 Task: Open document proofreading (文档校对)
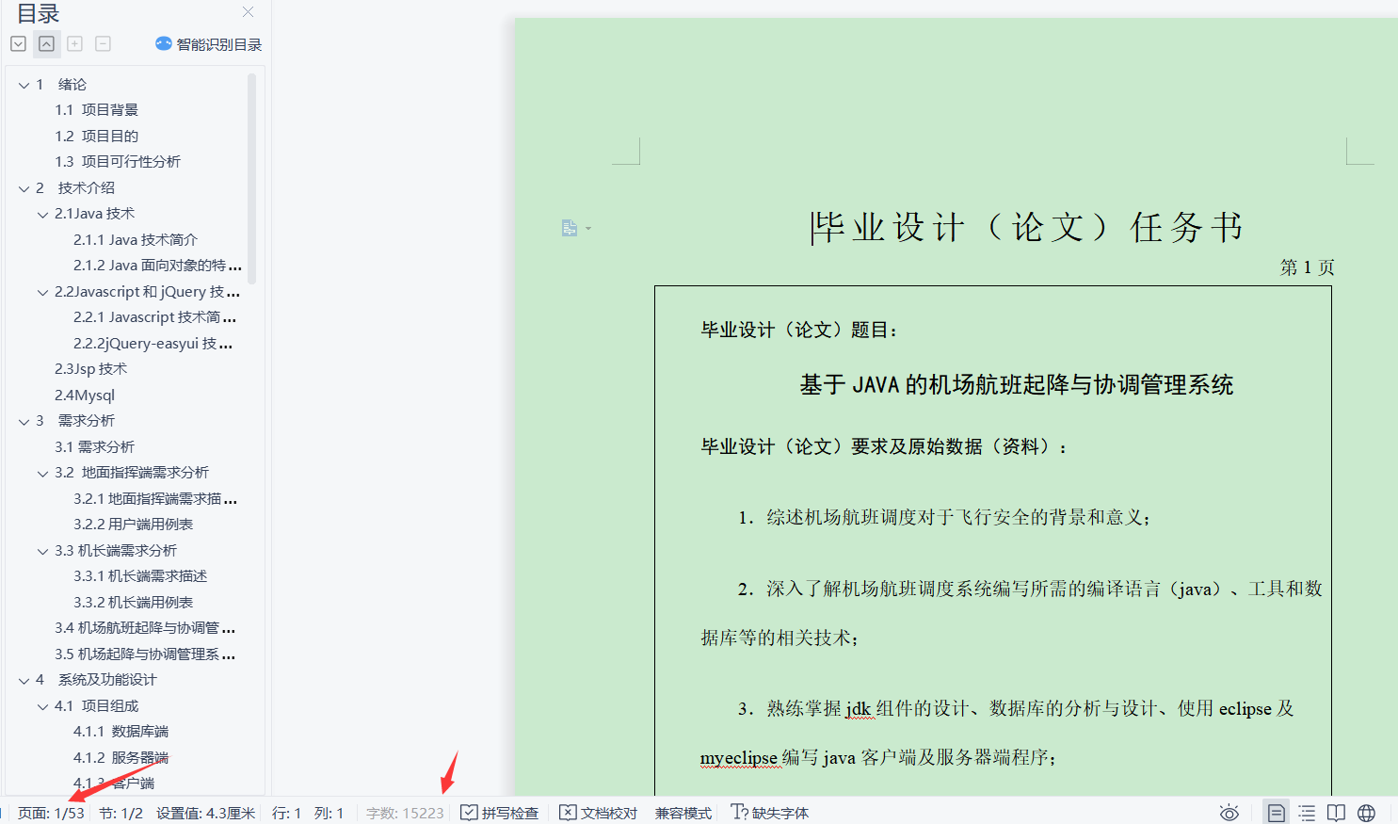click(x=599, y=813)
